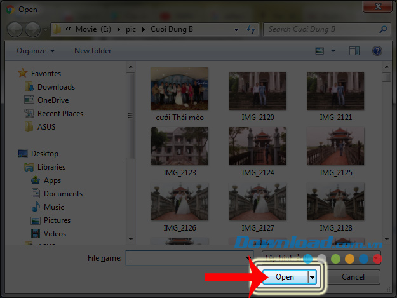Screen dimensions: 397x298
Task: Click the Back navigation arrow button
Action: (x=15, y=30)
